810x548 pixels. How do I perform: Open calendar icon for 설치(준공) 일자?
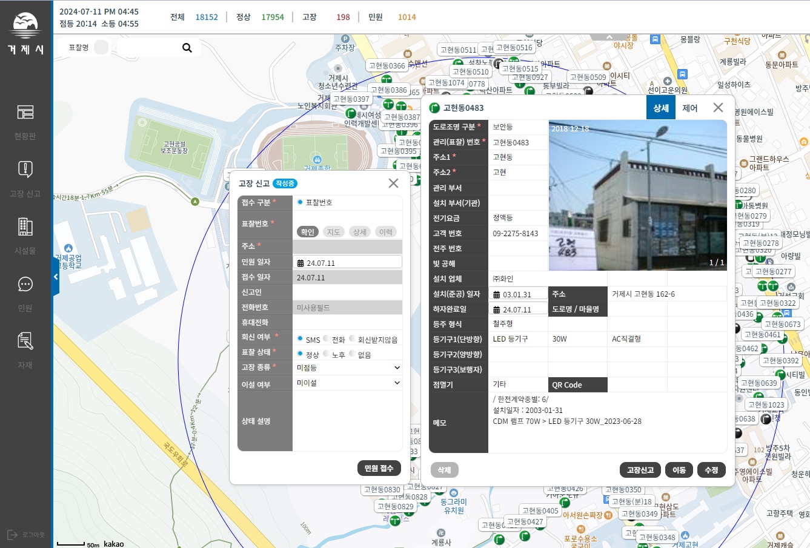click(x=497, y=295)
